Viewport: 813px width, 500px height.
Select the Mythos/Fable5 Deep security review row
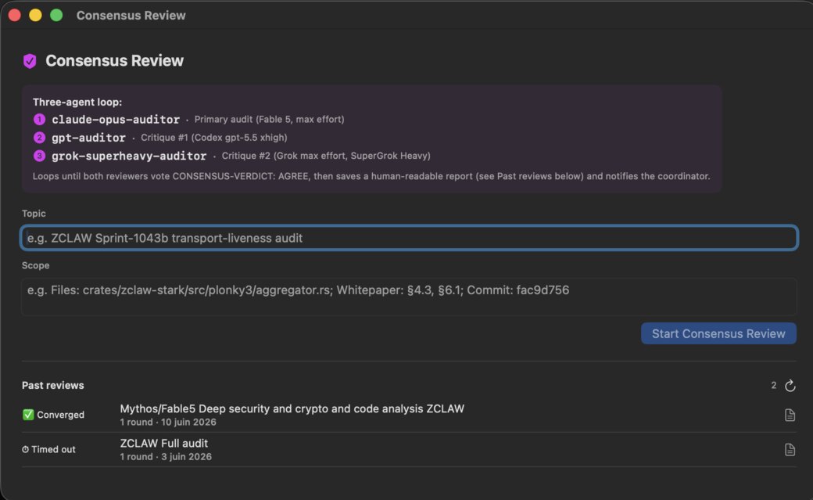tap(409, 415)
